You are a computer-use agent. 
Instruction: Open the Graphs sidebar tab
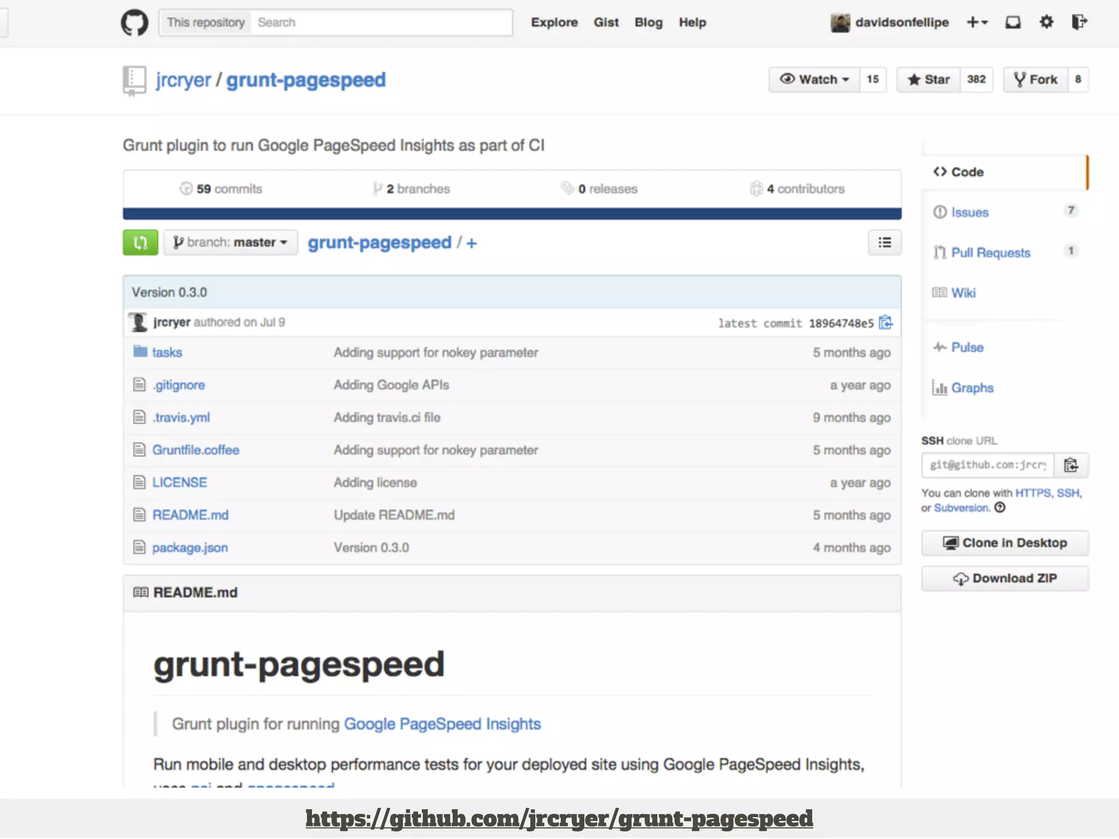(1004, 388)
